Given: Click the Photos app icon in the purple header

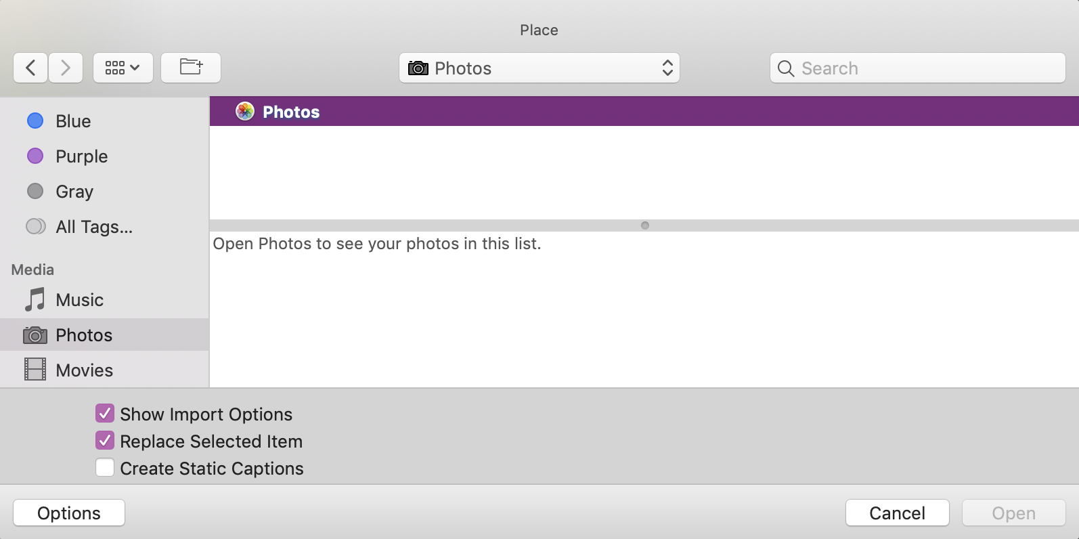Looking at the screenshot, I should pyautogui.click(x=245, y=111).
